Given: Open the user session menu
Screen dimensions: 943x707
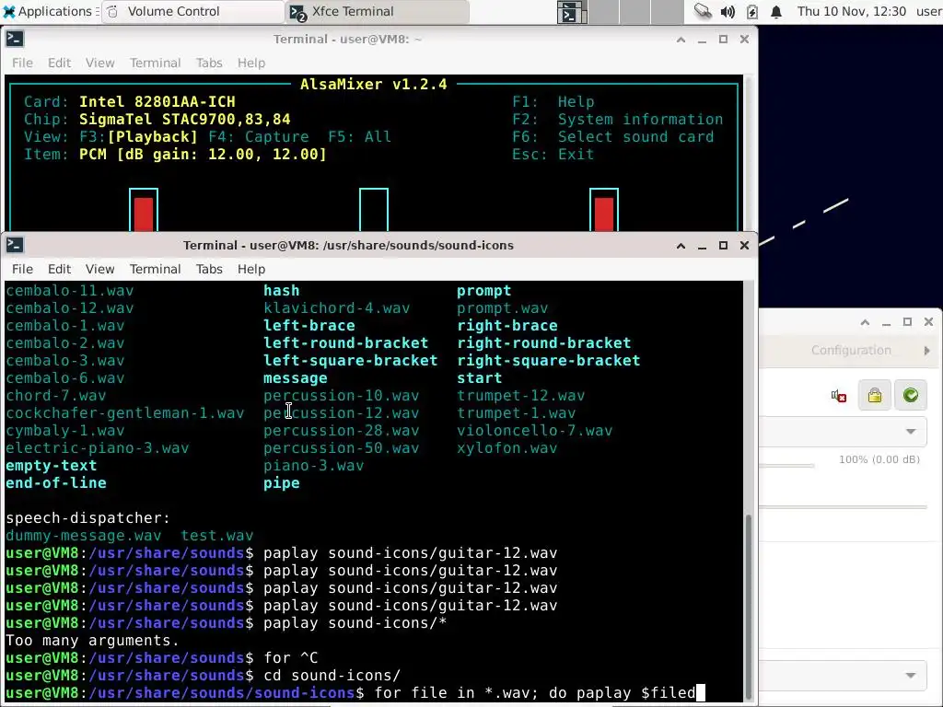Looking at the screenshot, I should pyautogui.click(x=929, y=11).
